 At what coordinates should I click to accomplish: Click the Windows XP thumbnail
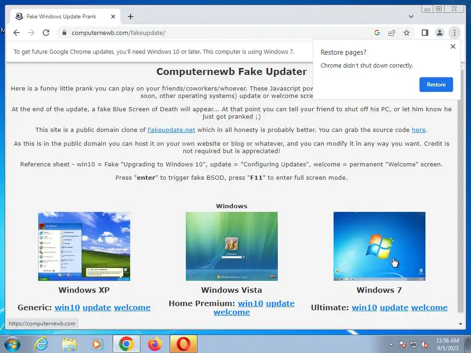pyautogui.click(x=84, y=246)
